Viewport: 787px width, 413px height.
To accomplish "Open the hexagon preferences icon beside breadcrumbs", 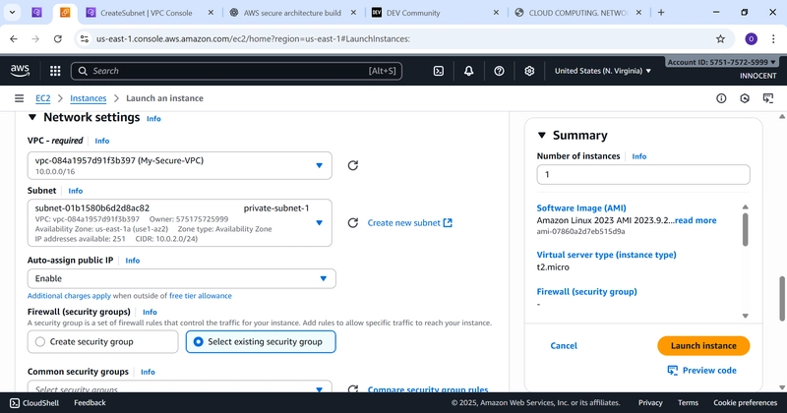I will tap(745, 98).
